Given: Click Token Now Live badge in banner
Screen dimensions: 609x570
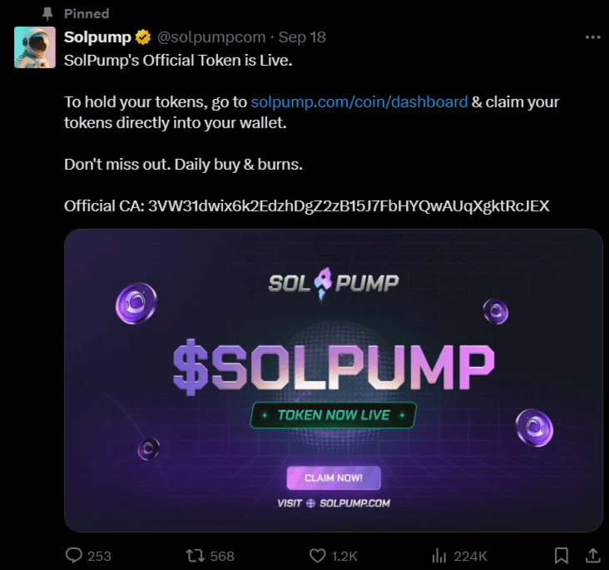Looking at the screenshot, I should (334, 414).
